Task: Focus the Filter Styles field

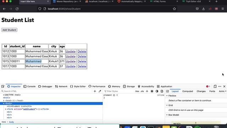Action: tap(119, 91)
